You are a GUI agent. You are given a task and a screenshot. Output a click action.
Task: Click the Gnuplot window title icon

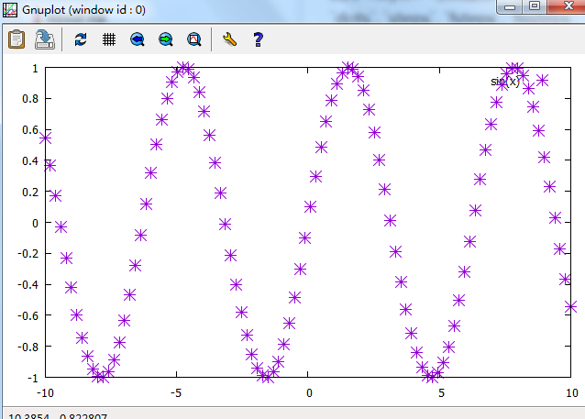point(10,10)
